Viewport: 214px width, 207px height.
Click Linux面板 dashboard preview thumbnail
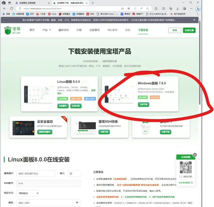pos(38,94)
